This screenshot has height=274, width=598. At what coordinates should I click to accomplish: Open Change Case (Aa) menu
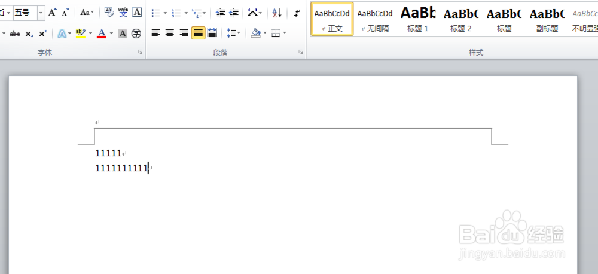pos(87,12)
